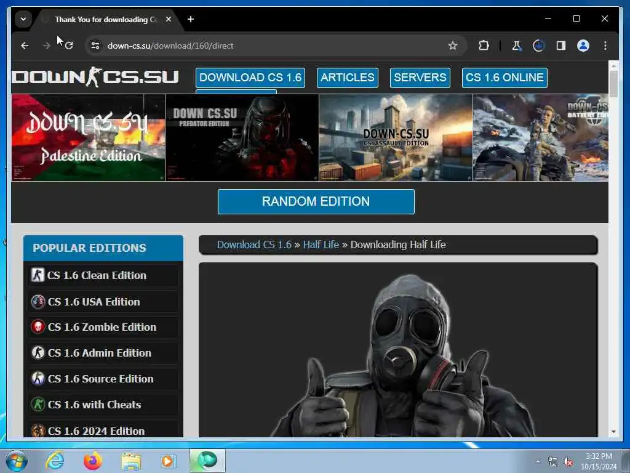This screenshot has width=630, height=473.
Task: Click the scrollbar up arrow
Action: click(x=613, y=65)
